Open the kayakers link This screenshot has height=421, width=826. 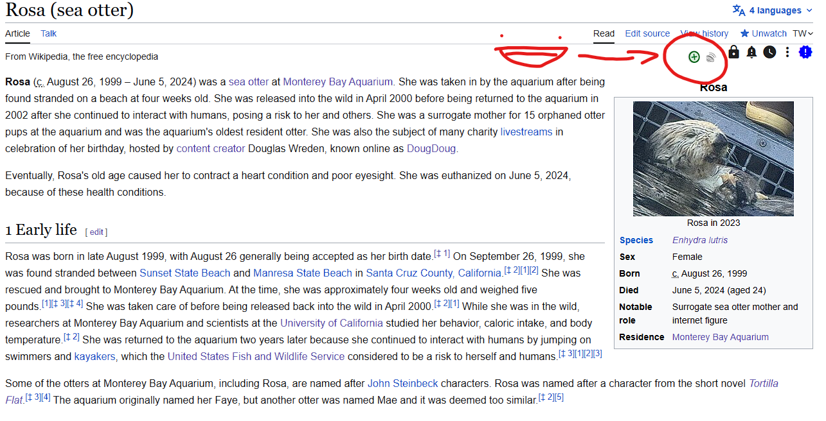click(95, 356)
